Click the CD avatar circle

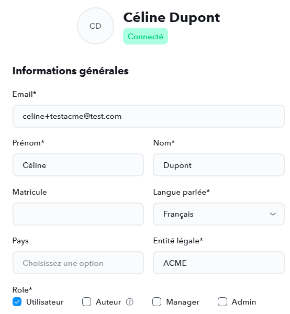pyautogui.click(x=95, y=26)
